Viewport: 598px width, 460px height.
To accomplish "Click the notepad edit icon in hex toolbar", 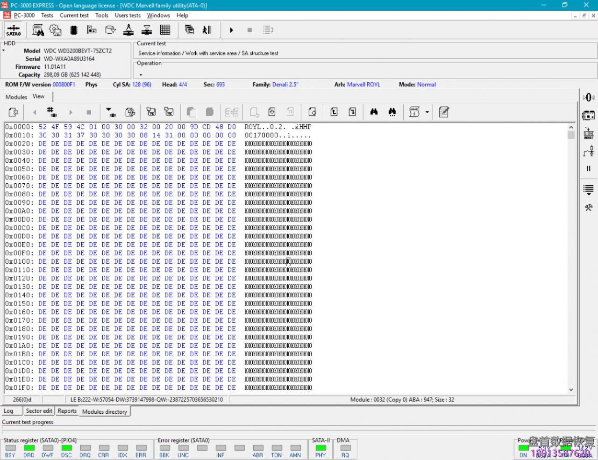I will coord(444,112).
